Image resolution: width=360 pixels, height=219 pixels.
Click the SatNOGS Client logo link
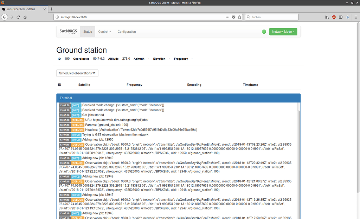click(x=68, y=32)
